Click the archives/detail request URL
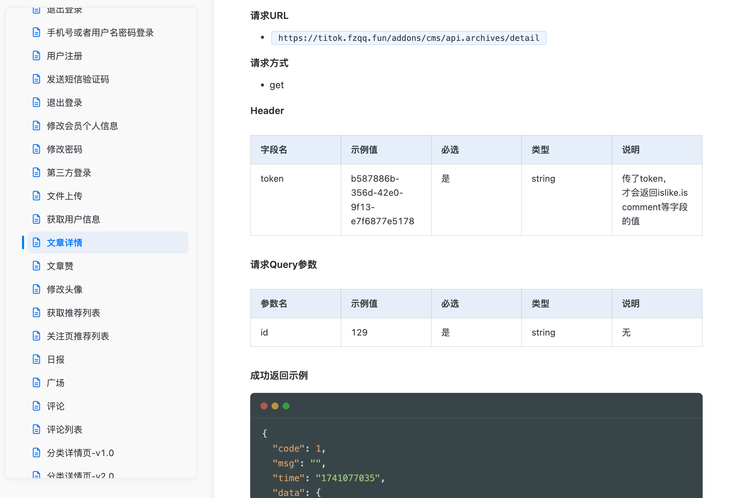737x498 pixels. click(408, 38)
